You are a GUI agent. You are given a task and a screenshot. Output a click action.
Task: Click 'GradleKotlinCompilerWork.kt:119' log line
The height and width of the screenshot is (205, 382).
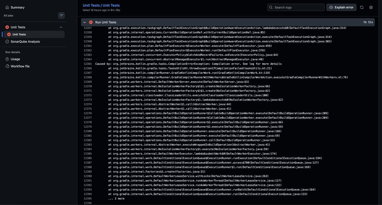click(x=189, y=73)
